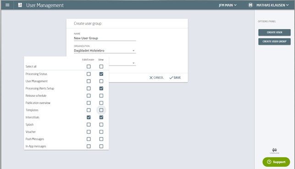Image resolution: width=295 pixels, height=169 pixels.
Task: Check Release schedule View checkbox
Action: click(101, 96)
